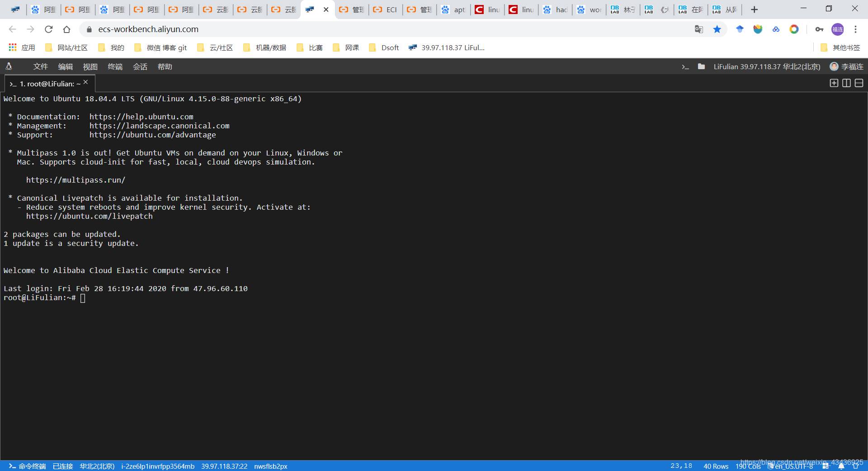868x471 pixels.
Task: Click the grid layout icon in status bar
Action: [825, 466]
